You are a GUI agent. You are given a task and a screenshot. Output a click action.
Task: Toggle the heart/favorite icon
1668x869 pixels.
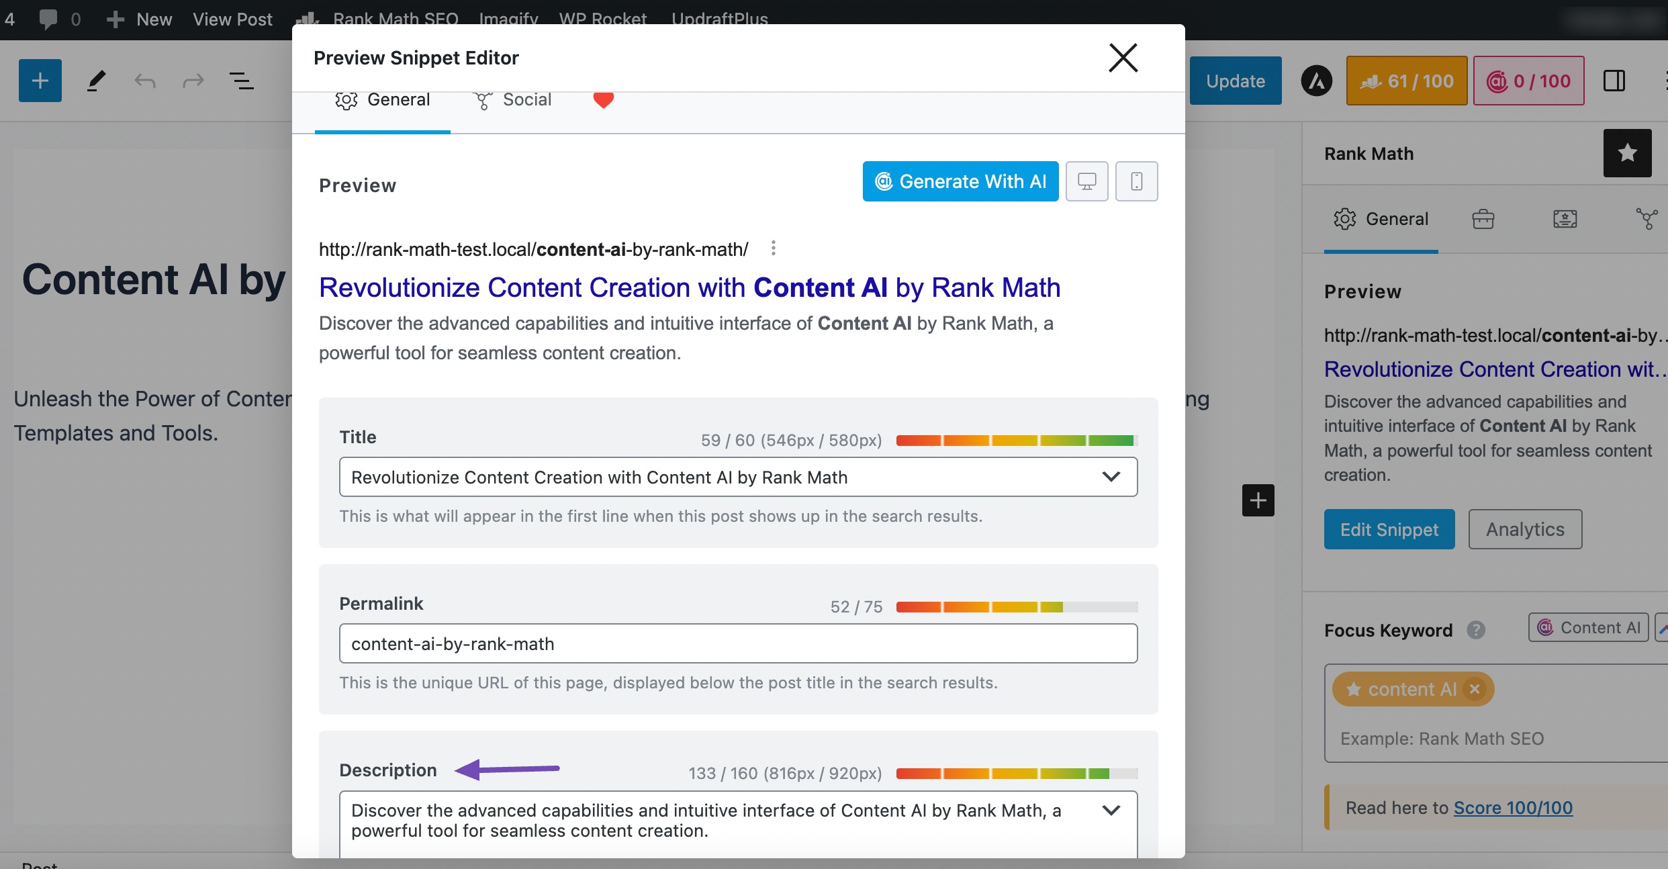(604, 98)
